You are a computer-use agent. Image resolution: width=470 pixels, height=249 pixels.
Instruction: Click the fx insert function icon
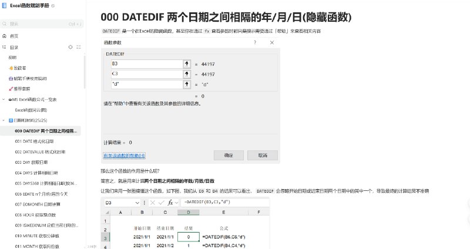click(x=170, y=203)
